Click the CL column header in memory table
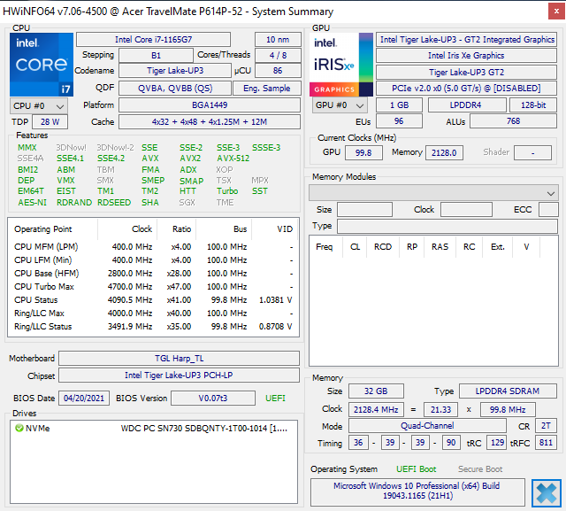The image size is (566, 511). [x=355, y=247]
